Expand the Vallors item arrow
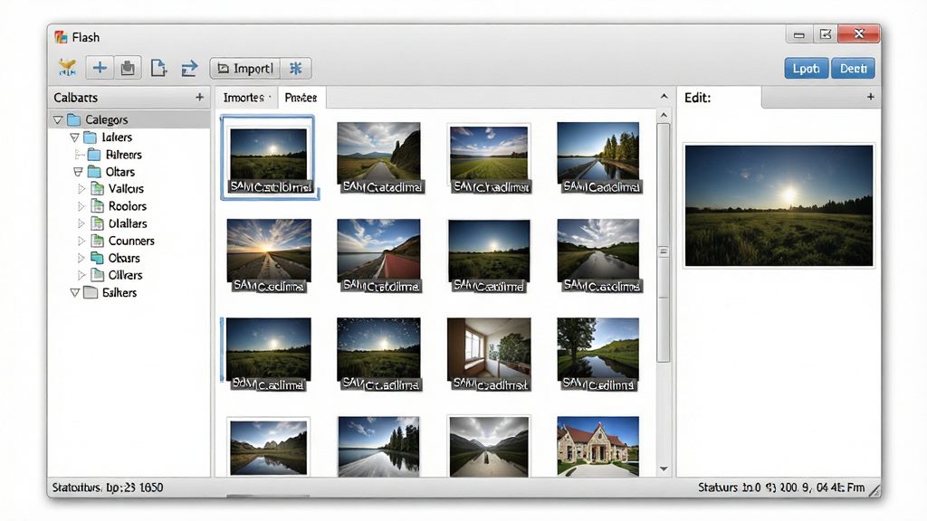The height and width of the screenshot is (521, 927). (81, 189)
